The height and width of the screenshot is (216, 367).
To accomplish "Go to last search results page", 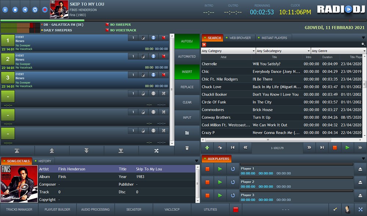I will [x=322, y=148].
